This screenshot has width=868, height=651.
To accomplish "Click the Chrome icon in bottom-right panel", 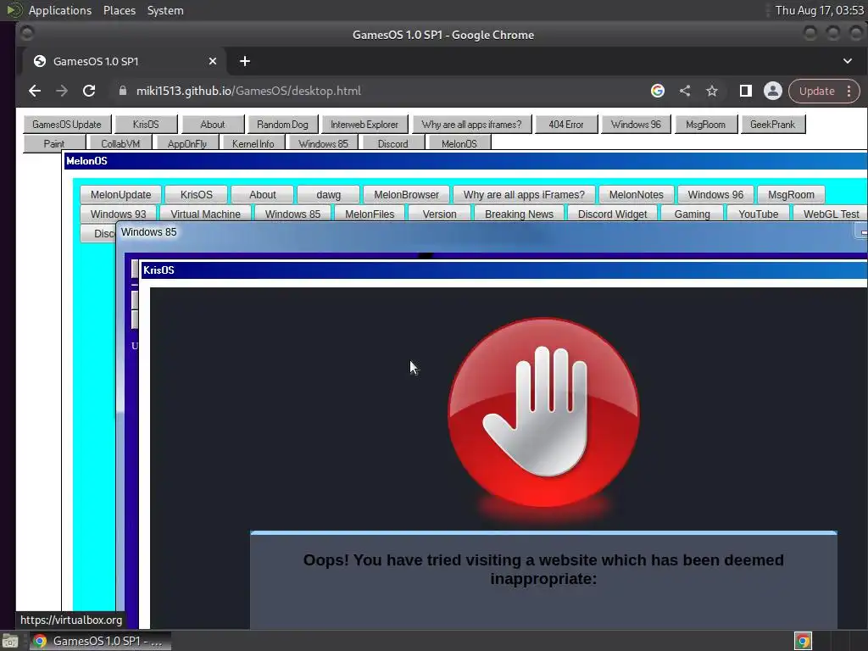I will coord(803,641).
